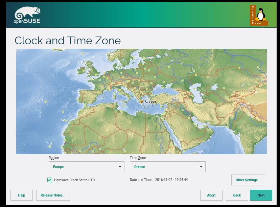
Task: Open Other Settings for date and time
Action: (248, 180)
